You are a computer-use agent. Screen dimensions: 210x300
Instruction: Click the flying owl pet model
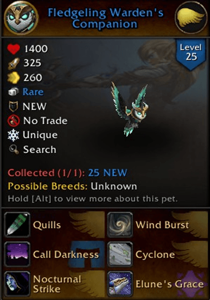(130, 109)
